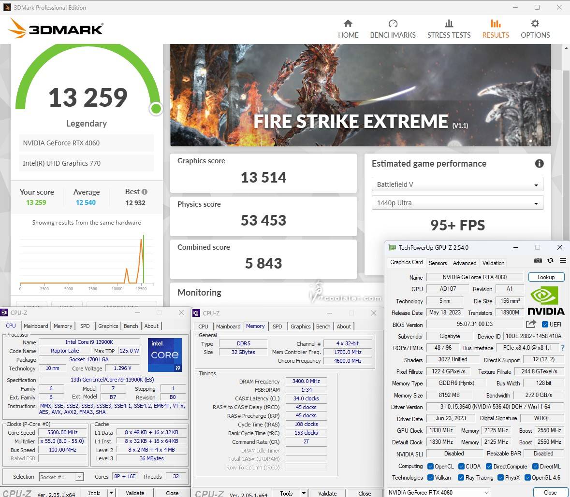Screen dimensions: 570x497
Task: Toggle the Ray Tracing checkbox
Action: click(460, 478)
